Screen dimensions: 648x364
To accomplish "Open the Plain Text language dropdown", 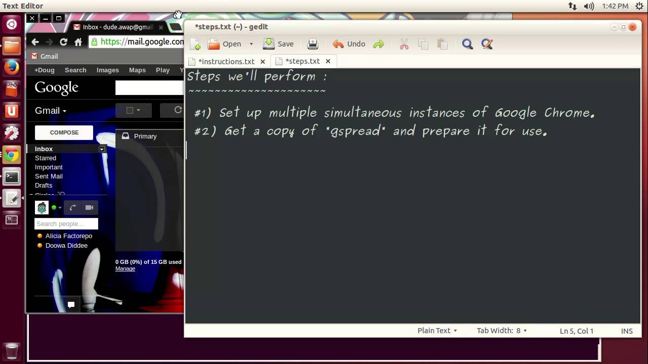I will pos(437,331).
